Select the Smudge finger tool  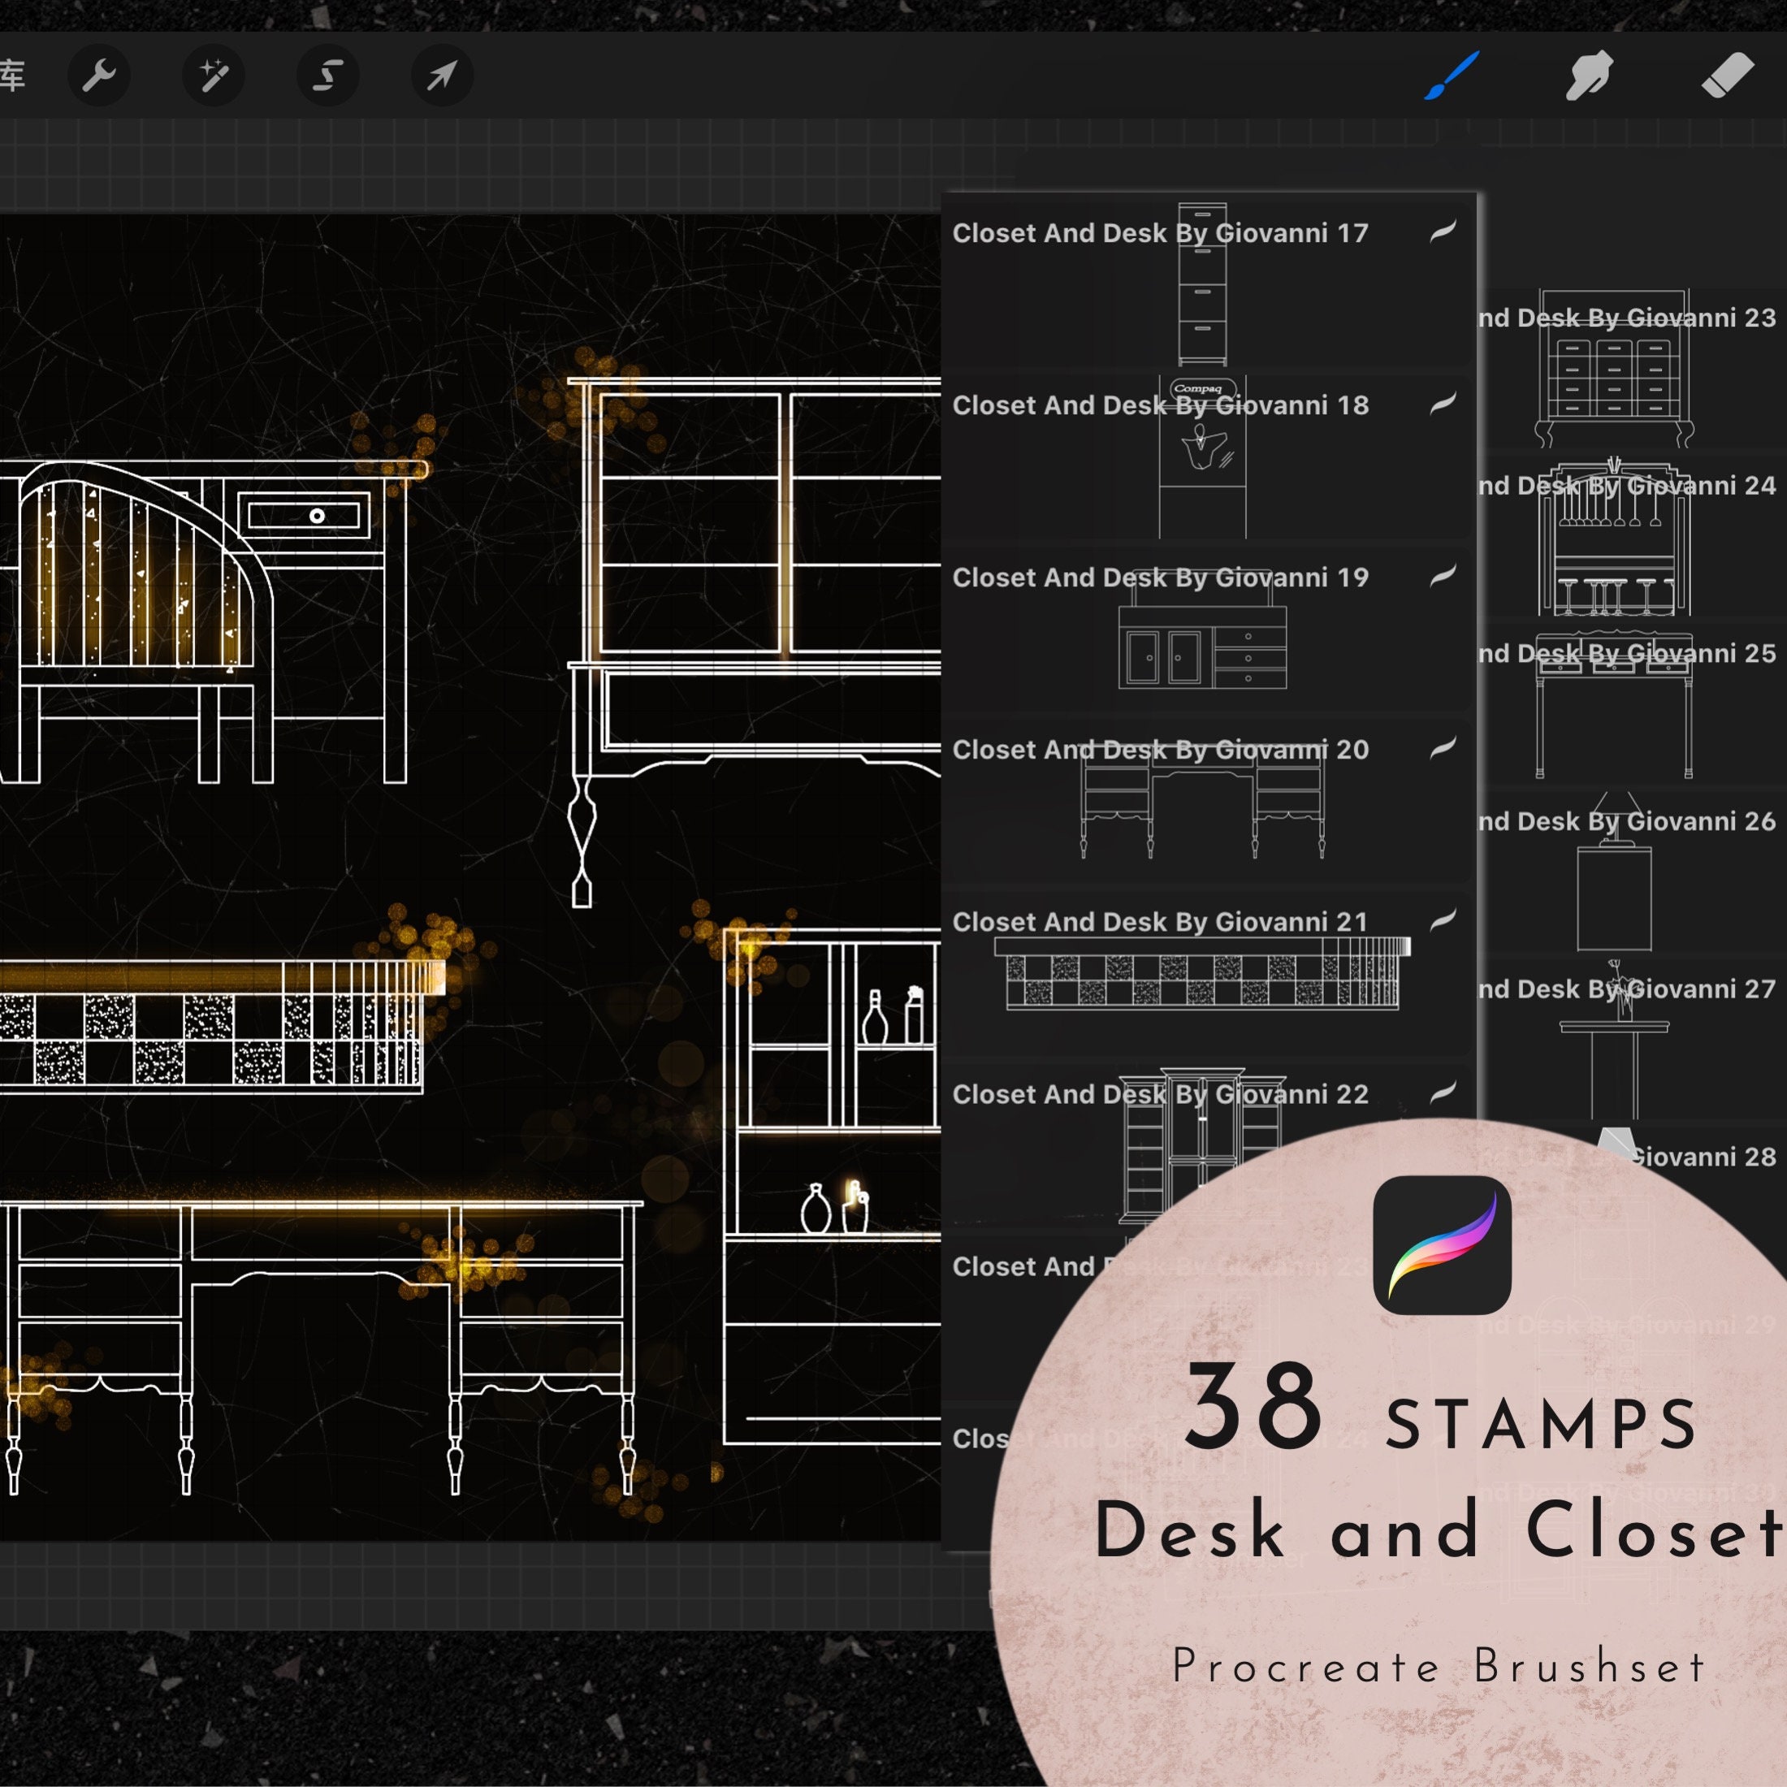click(1588, 75)
